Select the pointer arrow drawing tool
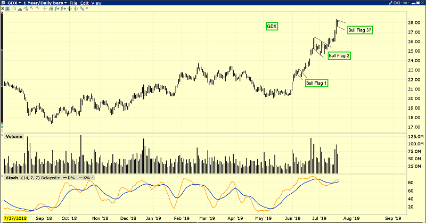Screen dimensions: 426x223 (x=26, y=9)
